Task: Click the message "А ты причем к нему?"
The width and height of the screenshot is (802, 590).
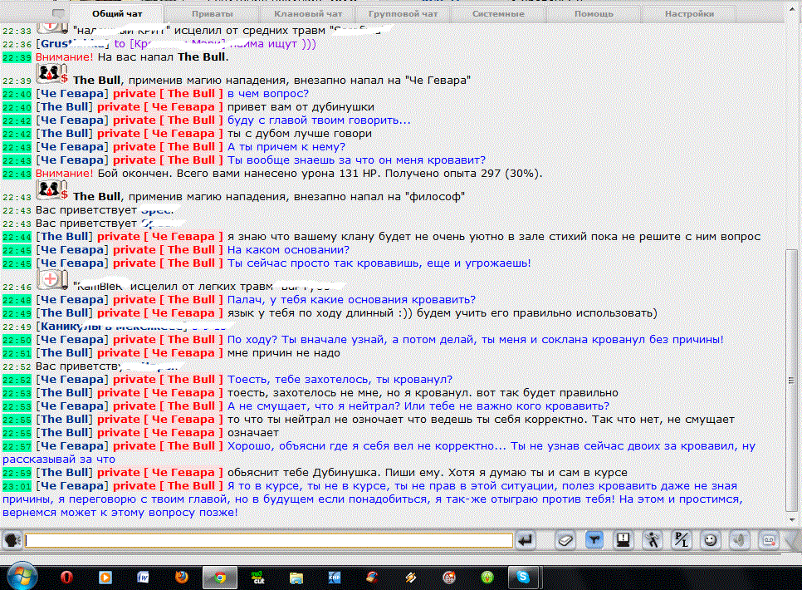Action: coord(286,147)
